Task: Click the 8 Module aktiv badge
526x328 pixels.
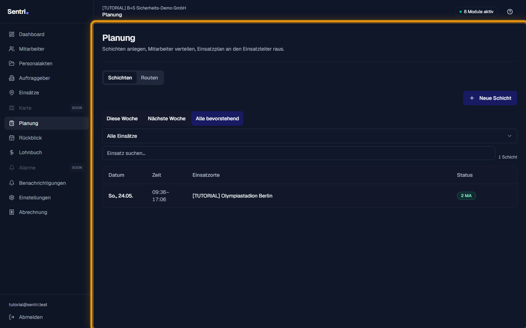Action: [476, 12]
